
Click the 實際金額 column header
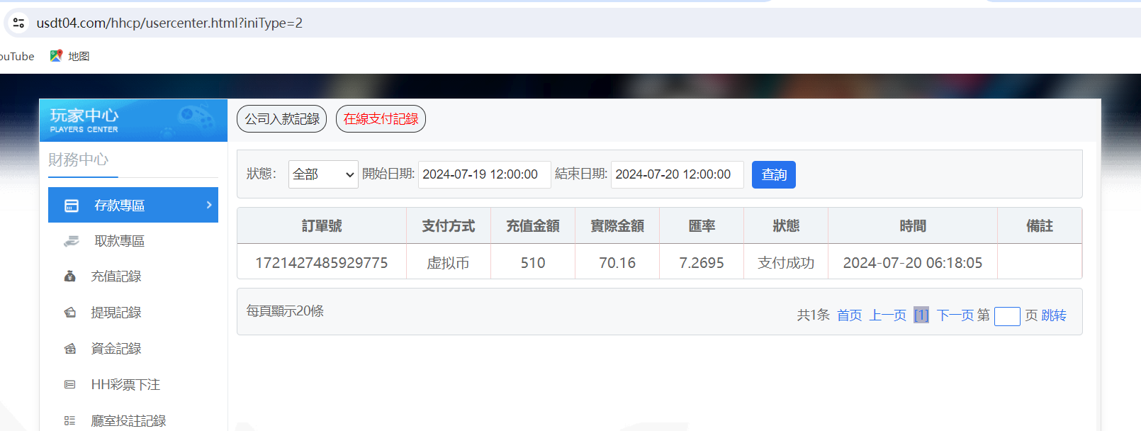click(x=617, y=226)
